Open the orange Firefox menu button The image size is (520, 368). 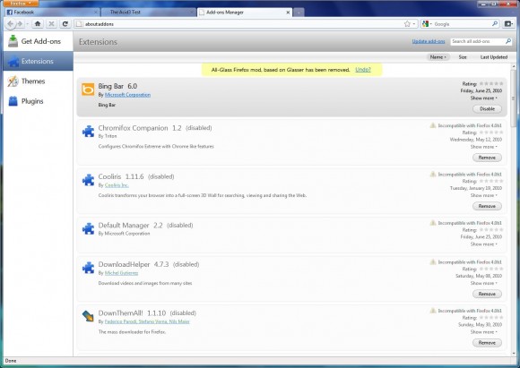(21, 4)
